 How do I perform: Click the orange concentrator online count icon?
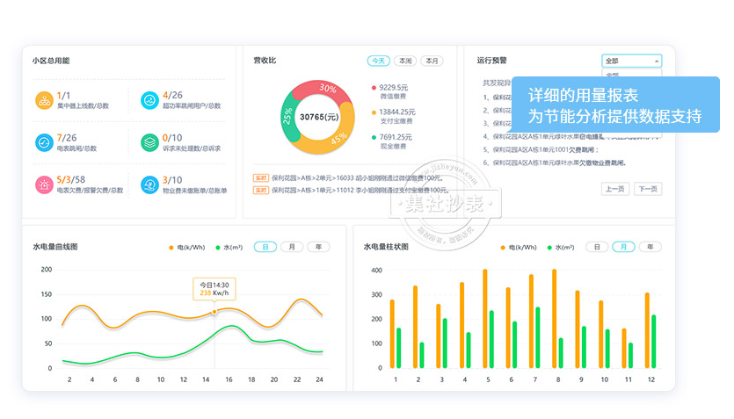[44, 100]
